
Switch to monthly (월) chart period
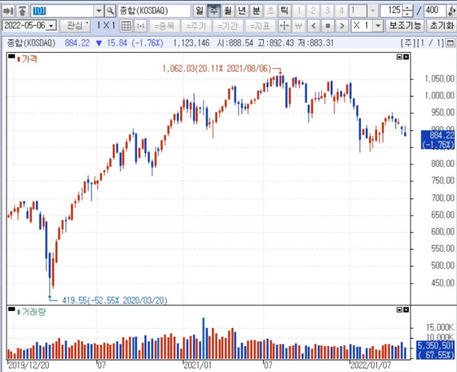(228, 11)
